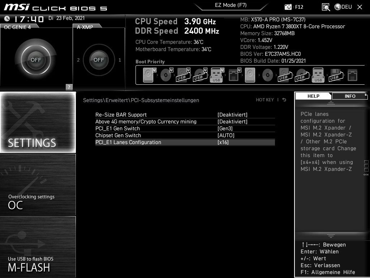The image size is (370, 278).
Task: Collapse the side panel with the triple arrow
Action: [x=366, y=175]
